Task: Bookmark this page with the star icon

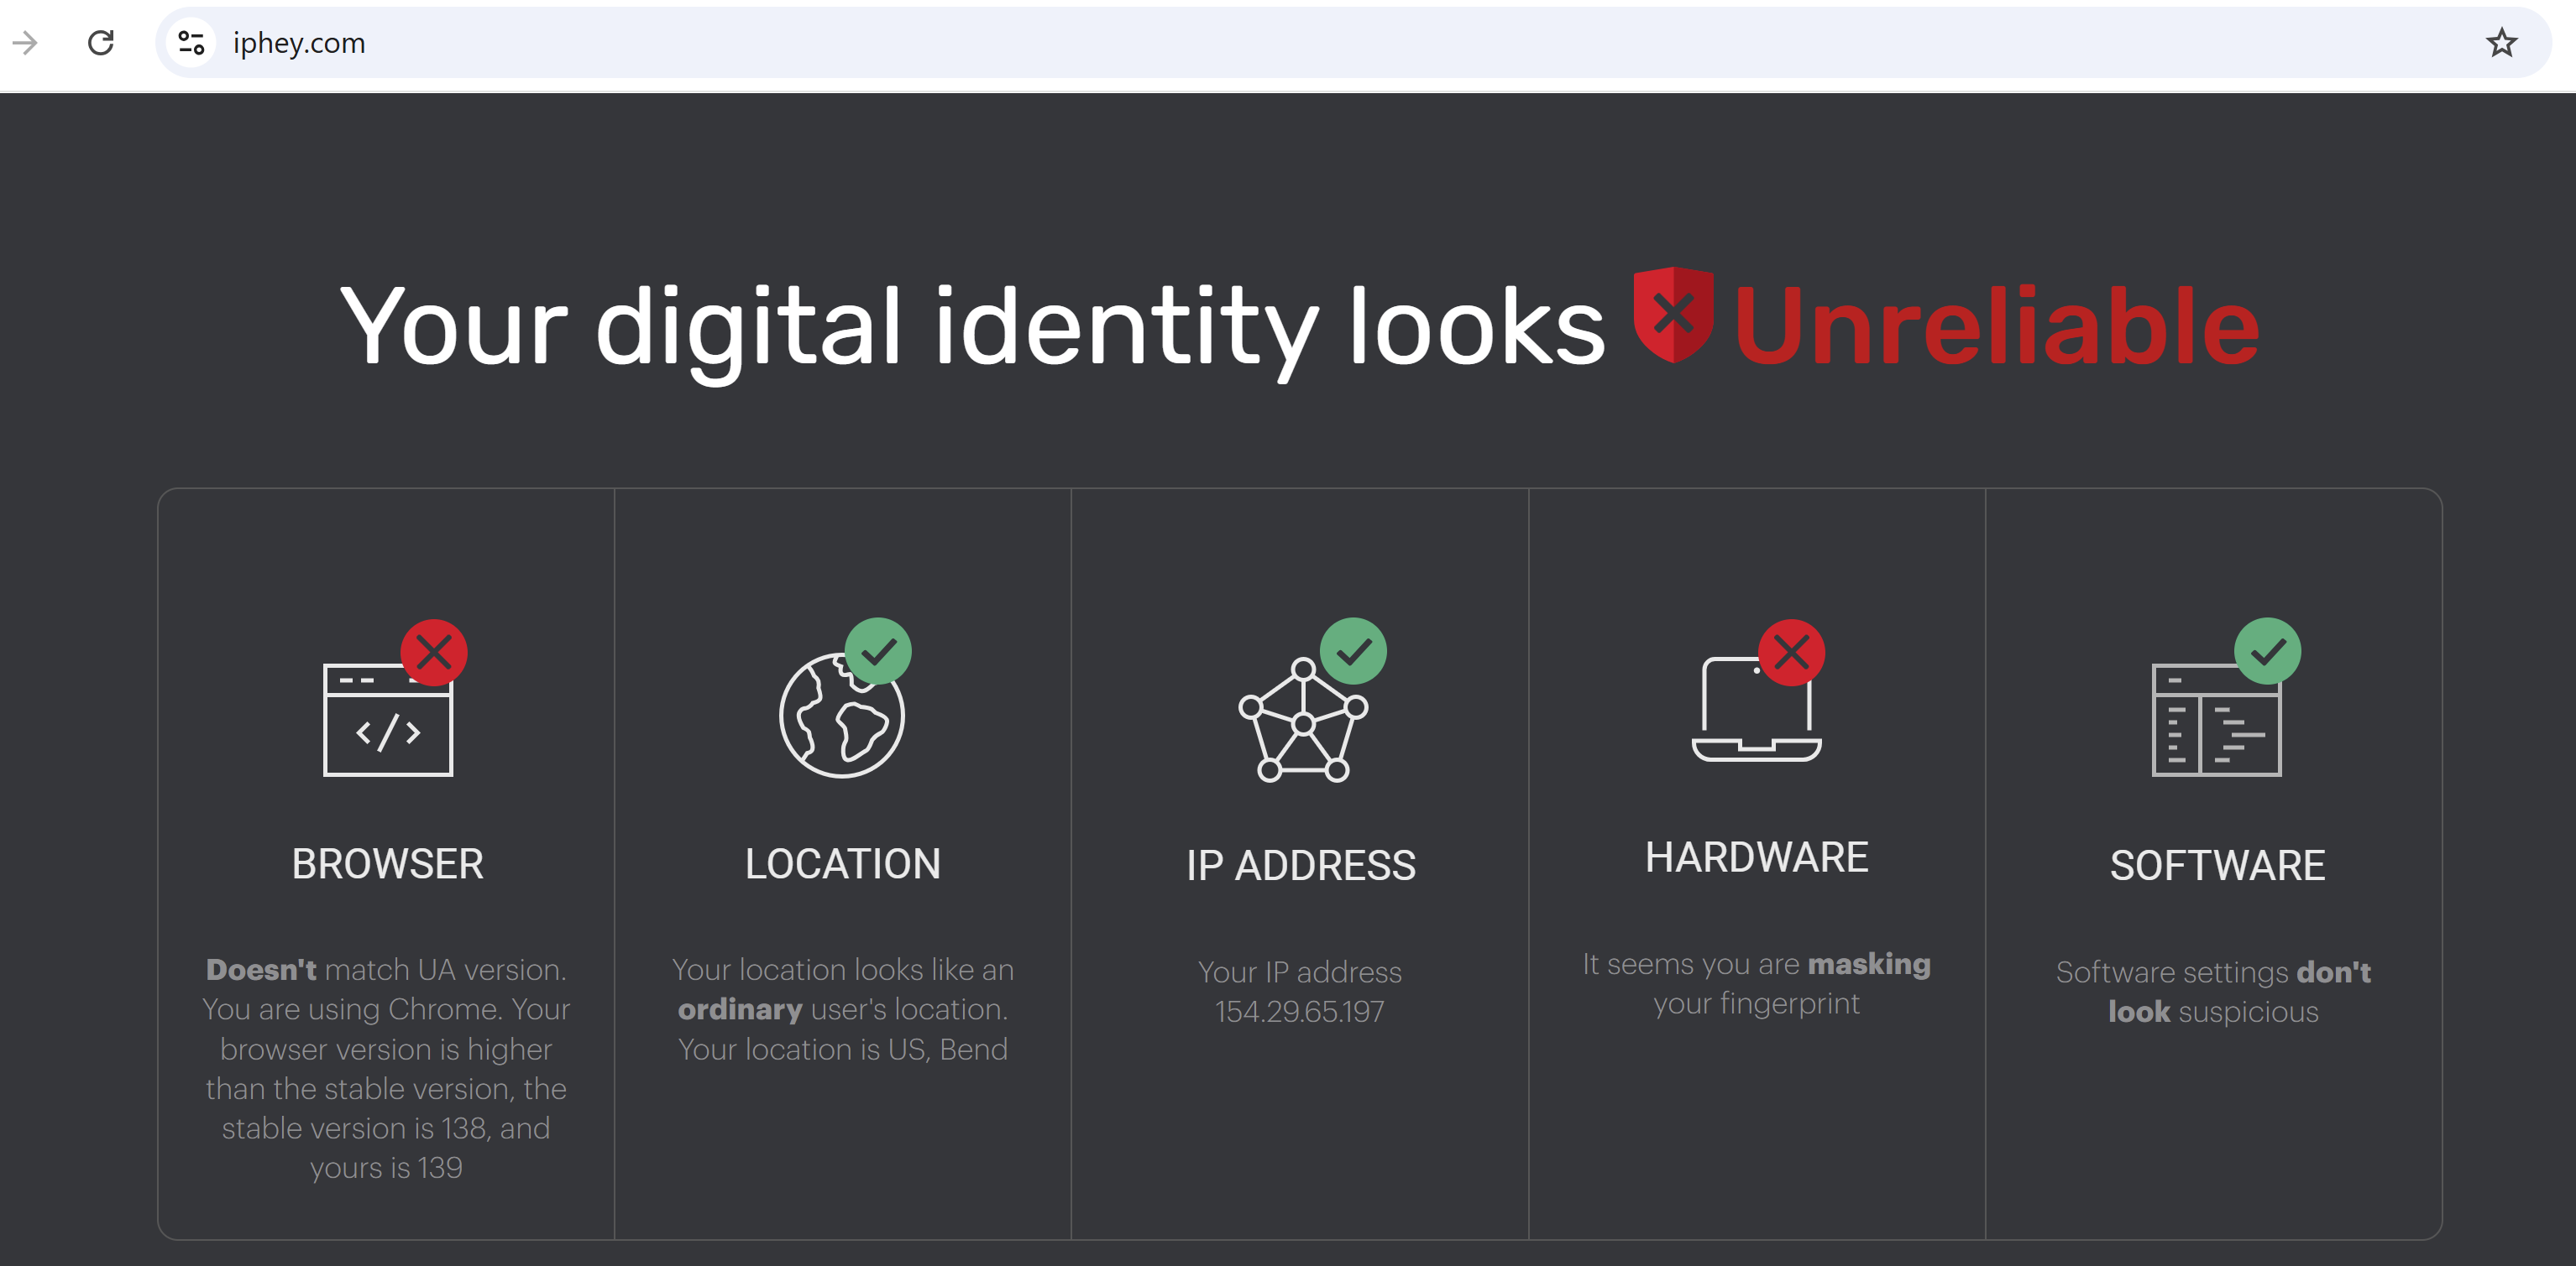Action: pyautogui.click(x=2500, y=43)
